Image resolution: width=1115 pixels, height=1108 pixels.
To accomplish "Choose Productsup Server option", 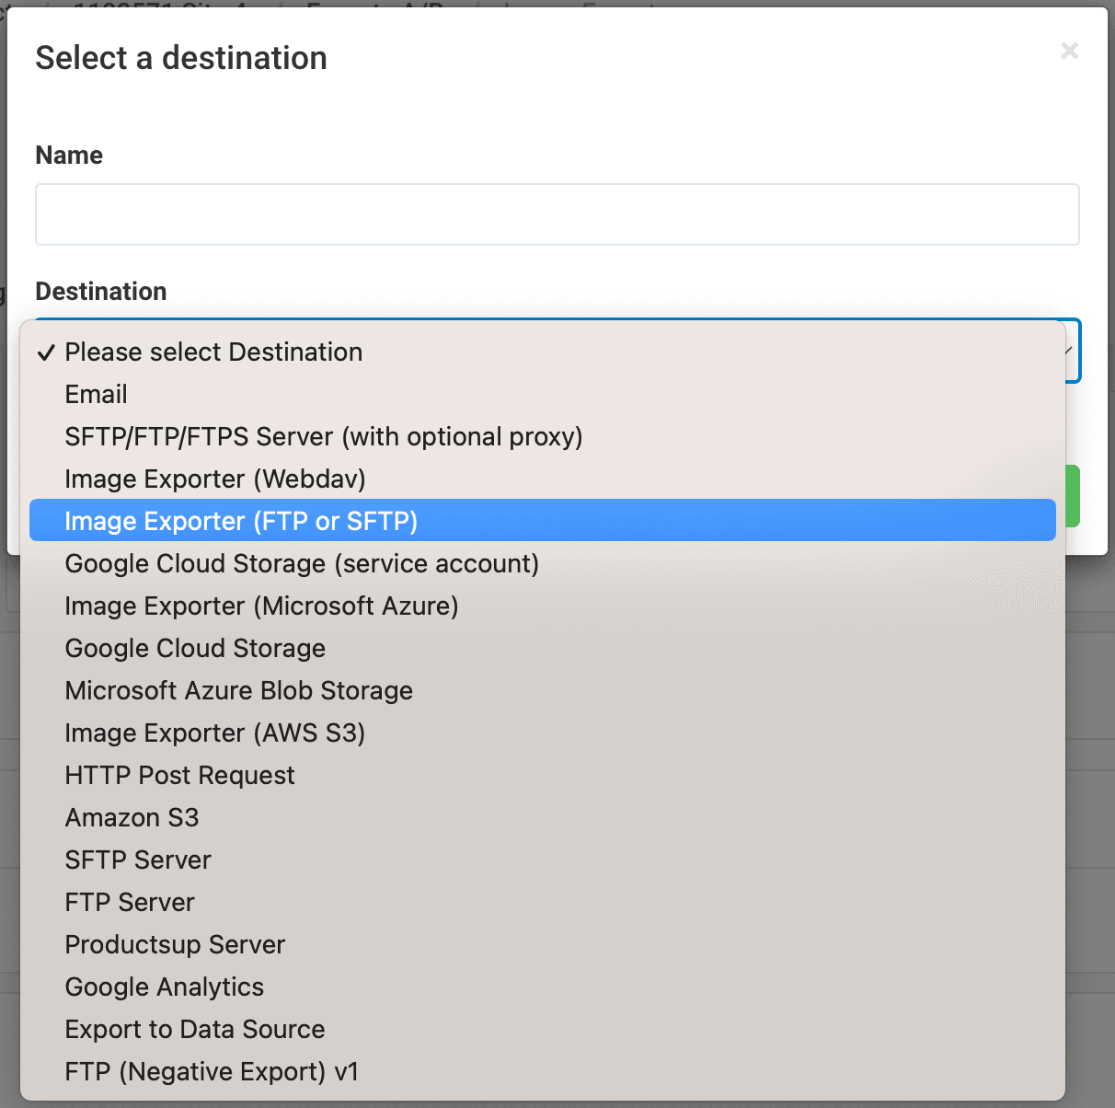I will point(175,945).
